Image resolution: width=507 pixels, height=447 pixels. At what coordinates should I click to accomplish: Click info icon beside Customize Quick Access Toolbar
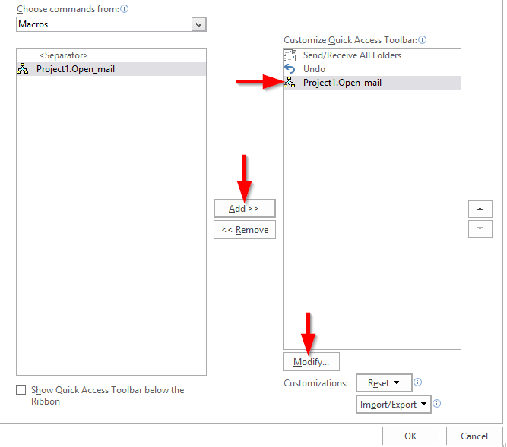422,39
